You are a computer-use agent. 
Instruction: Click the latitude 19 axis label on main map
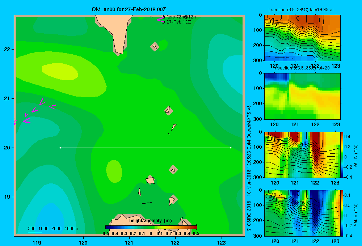point(7,197)
